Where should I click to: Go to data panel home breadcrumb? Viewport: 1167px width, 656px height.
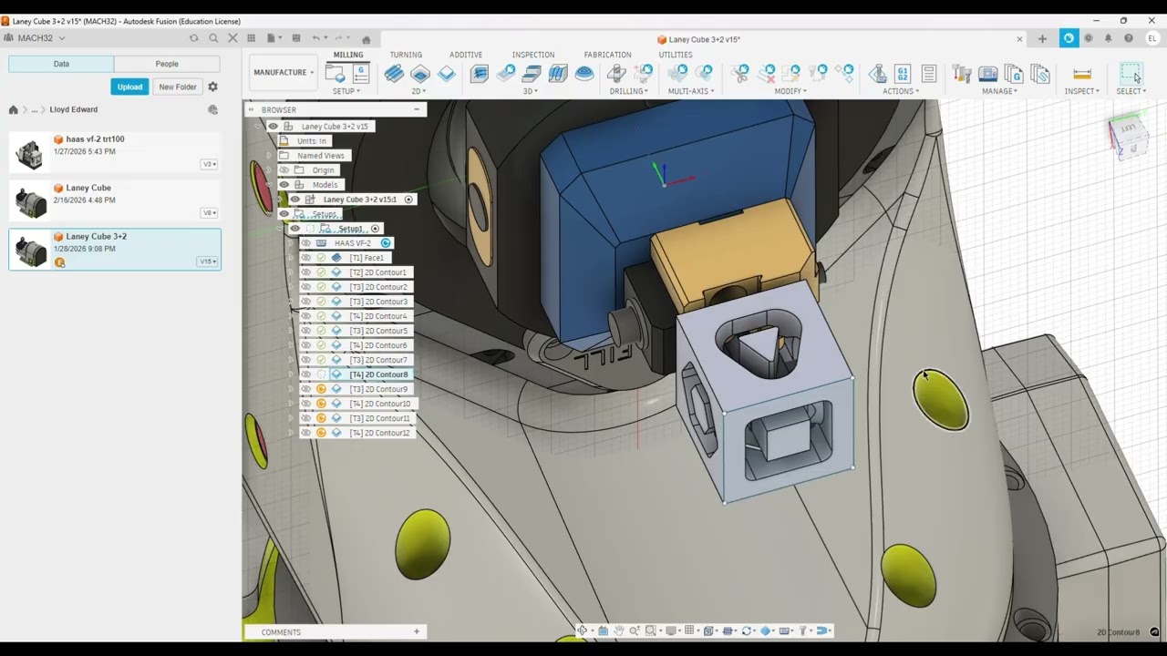pyautogui.click(x=14, y=109)
